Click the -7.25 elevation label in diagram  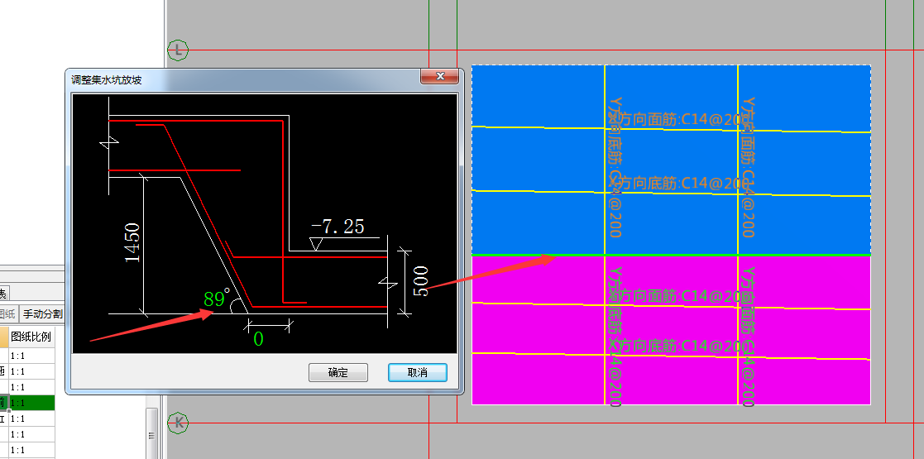click(x=338, y=227)
